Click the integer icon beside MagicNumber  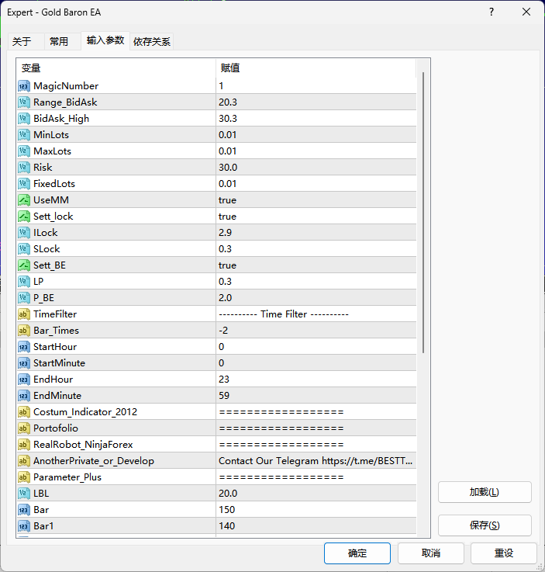pos(23,86)
